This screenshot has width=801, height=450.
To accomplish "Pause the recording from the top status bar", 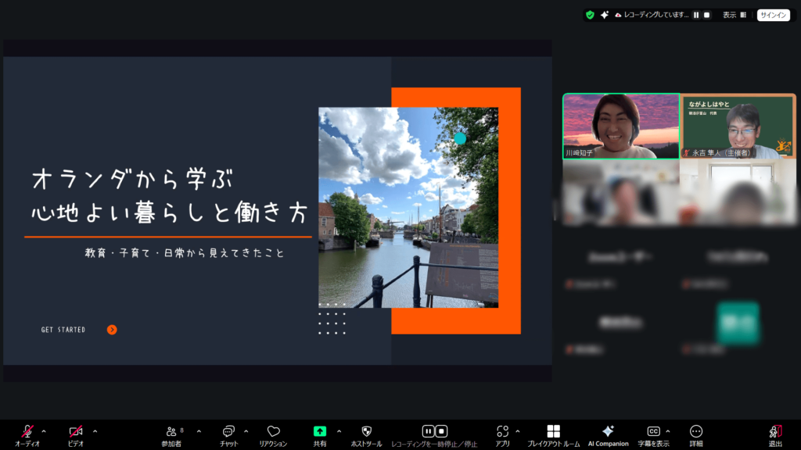I will coord(696,15).
